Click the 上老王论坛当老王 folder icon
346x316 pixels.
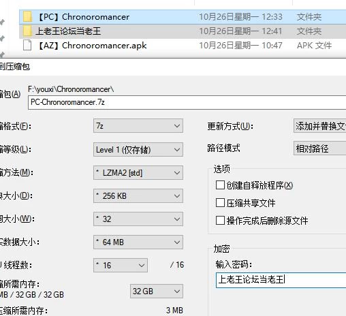[27, 31]
